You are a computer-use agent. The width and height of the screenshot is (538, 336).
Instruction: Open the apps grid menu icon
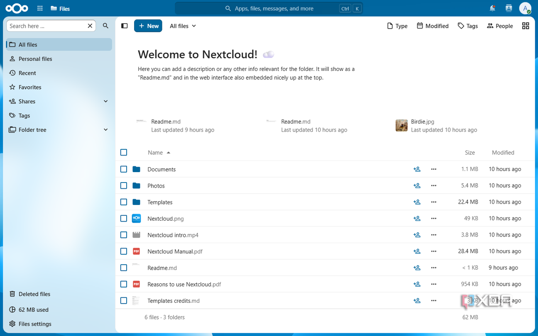coord(40,8)
